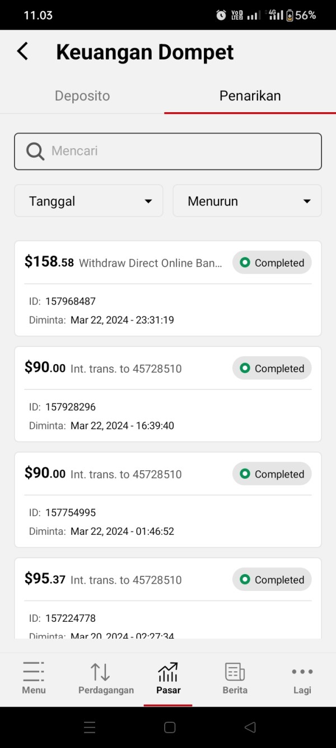336x748 pixels.
Task: Click the search magnifier icon
Action: pyautogui.click(x=35, y=151)
